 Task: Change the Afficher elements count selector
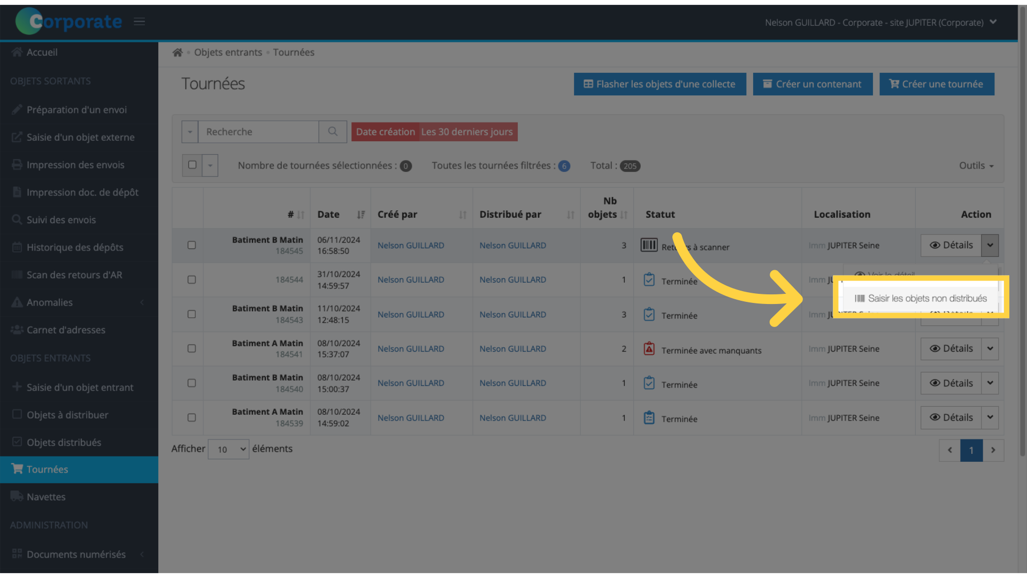coord(228,450)
